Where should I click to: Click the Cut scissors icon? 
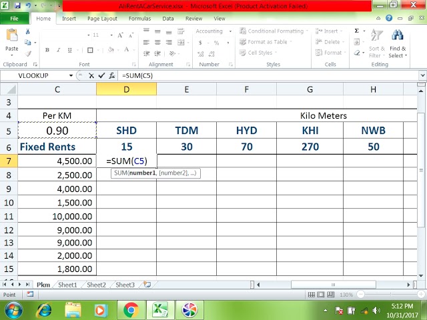click(x=27, y=31)
